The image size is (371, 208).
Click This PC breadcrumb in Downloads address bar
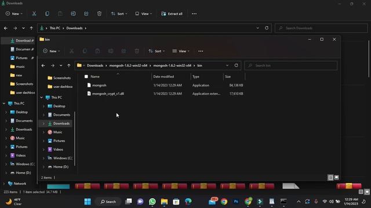pyautogui.click(x=55, y=28)
